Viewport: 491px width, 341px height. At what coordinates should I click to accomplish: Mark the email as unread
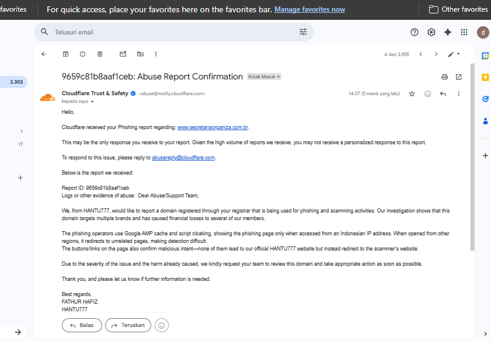tap(123, 54)
